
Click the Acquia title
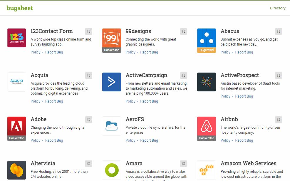pos(39,76)
